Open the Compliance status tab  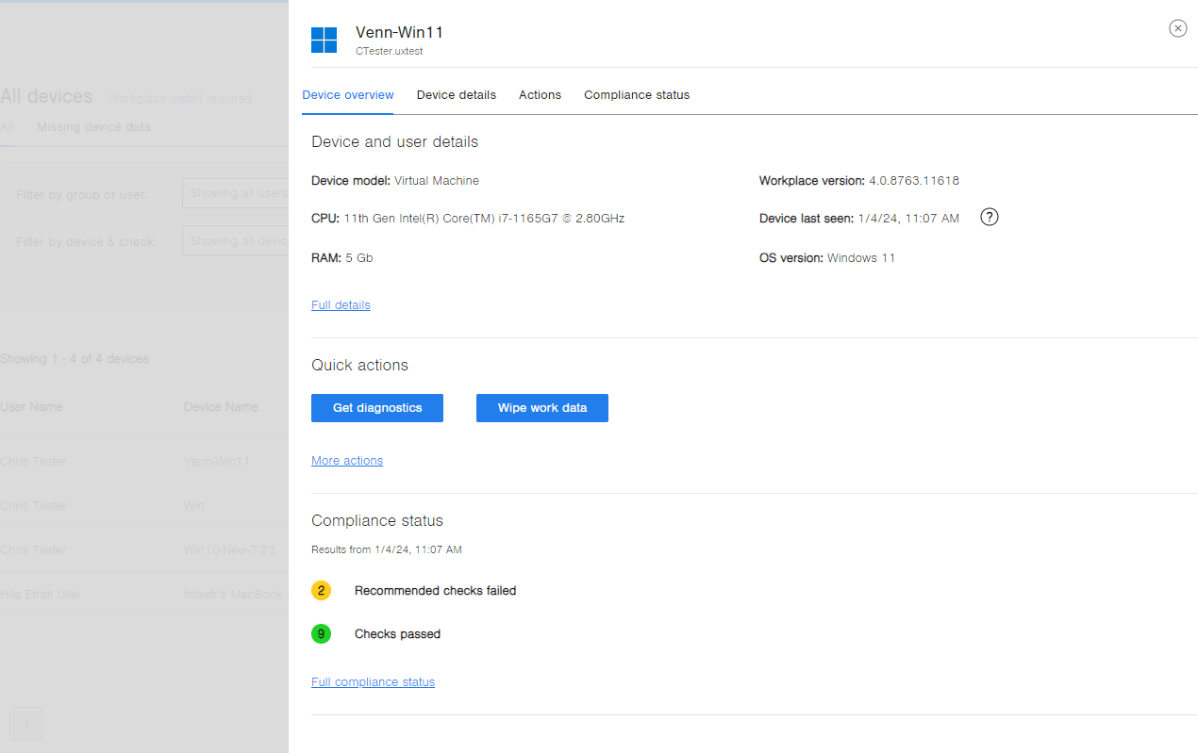click(x=637, y=95)
